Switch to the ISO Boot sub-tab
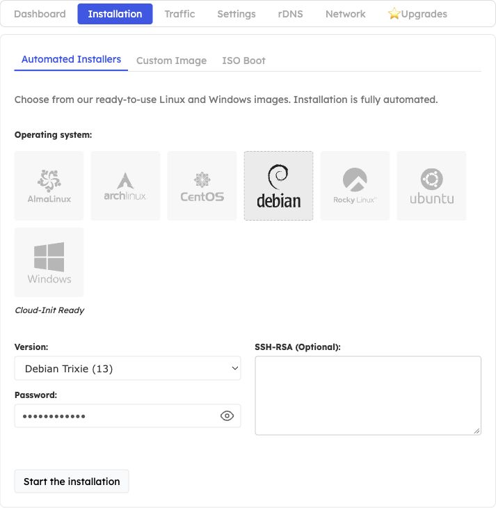 243,61
